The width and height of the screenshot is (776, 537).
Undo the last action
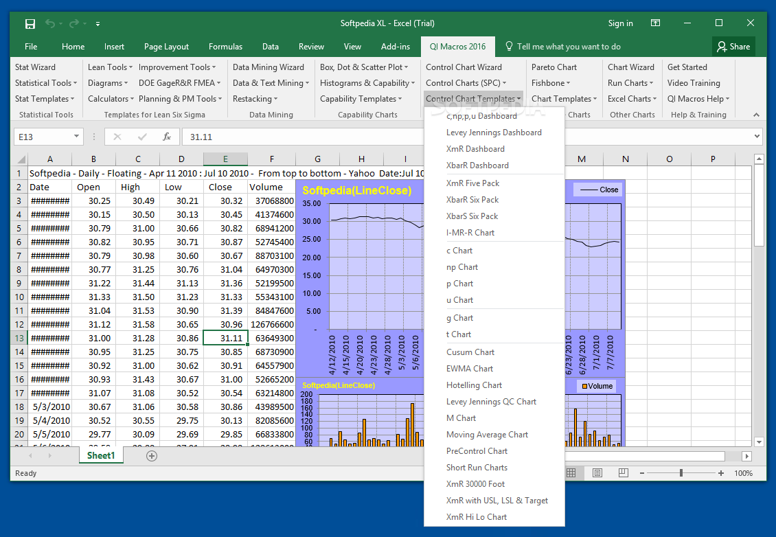click(x=50, y=23)
